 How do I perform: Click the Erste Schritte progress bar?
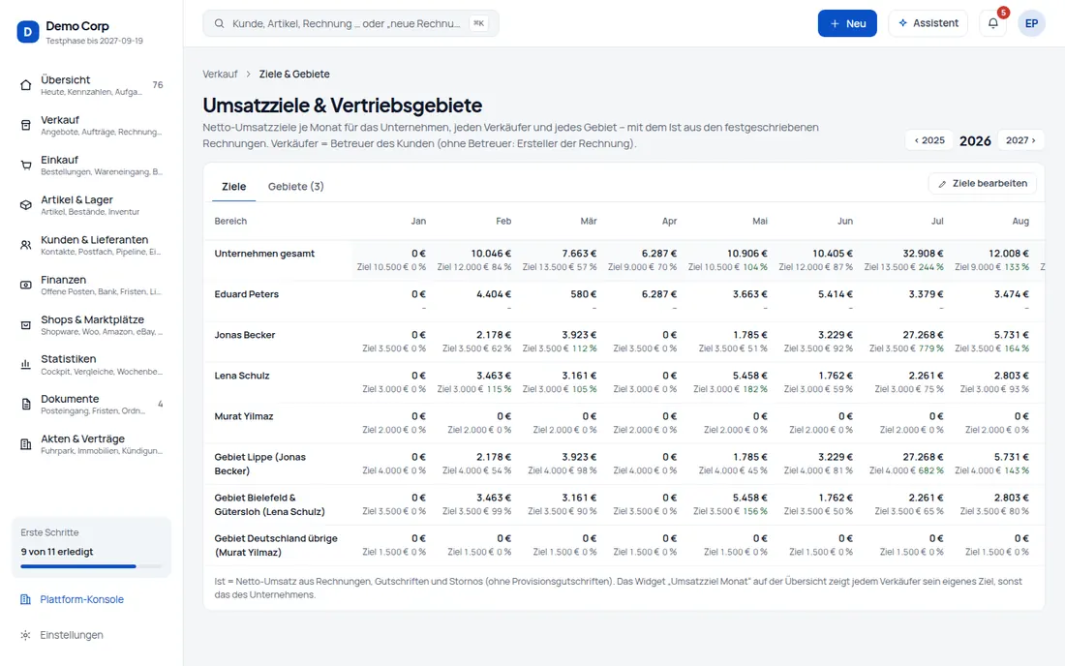[91, 566]
